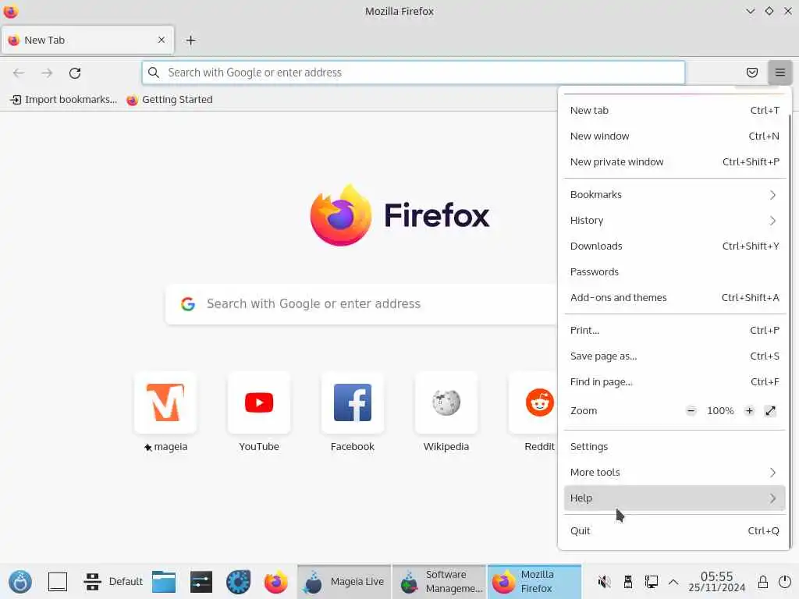Expand the Bookmarks submenu

[x=674, y=194]
